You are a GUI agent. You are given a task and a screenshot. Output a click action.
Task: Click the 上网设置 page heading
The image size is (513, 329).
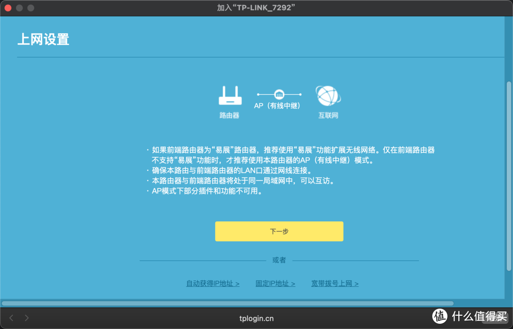(43, 40)
